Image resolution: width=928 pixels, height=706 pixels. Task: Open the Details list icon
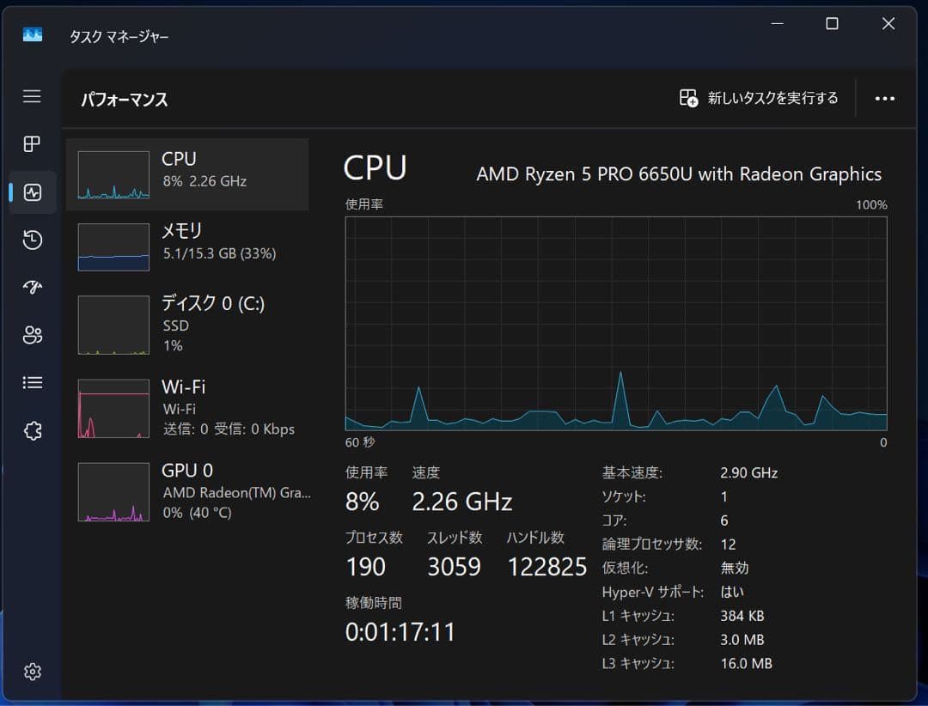(x=33, y=382)
